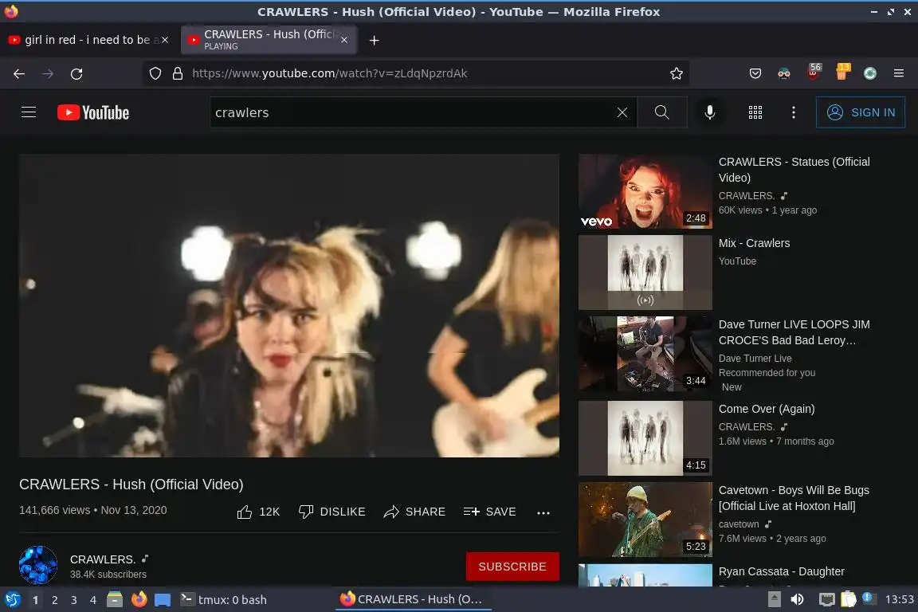The height and width of the screenshot is (612, 918).
Task: Click the video player to pause
Action: 289,305
